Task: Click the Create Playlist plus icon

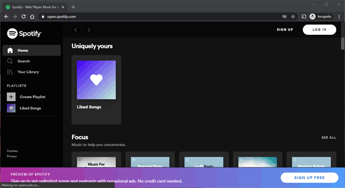Action: (11, 97)
